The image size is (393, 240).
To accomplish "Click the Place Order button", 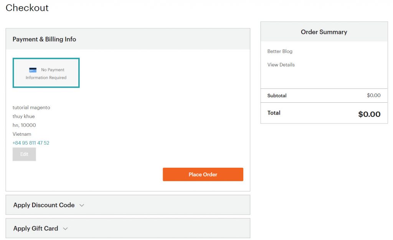I will click(203, 175).
